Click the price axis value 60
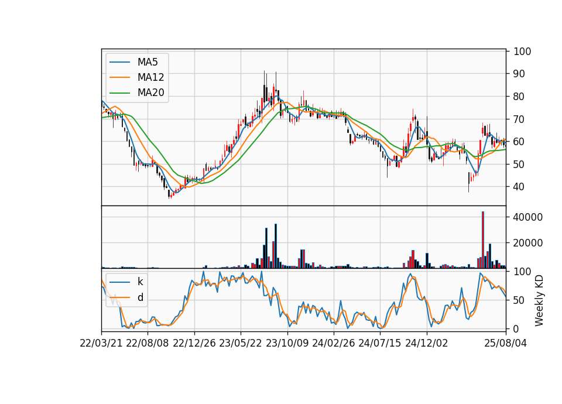The image size is (562, 404). (519, 142)
